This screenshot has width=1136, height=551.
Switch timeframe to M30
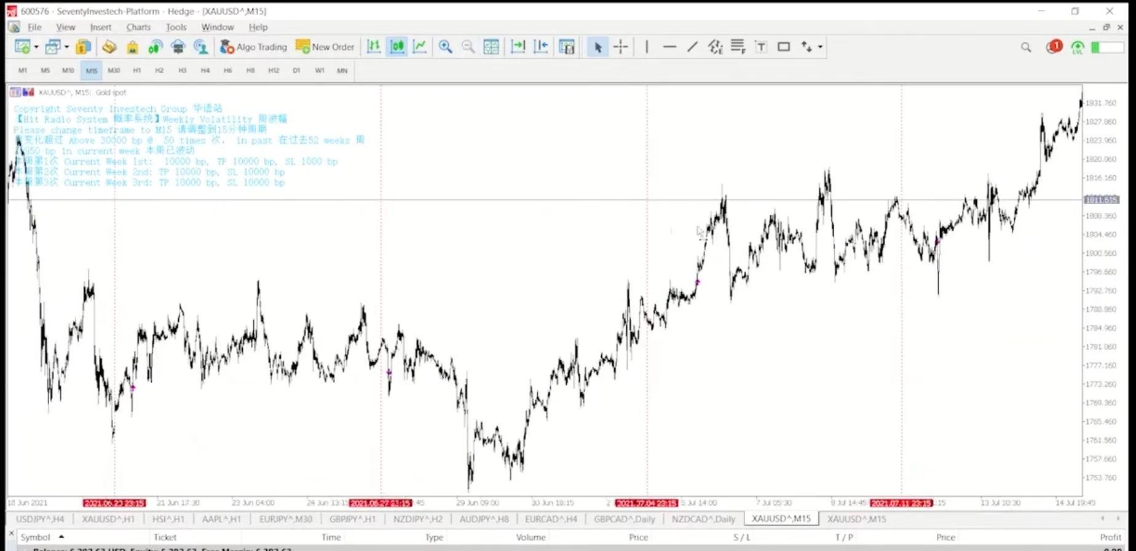click(x=114, y=71)
